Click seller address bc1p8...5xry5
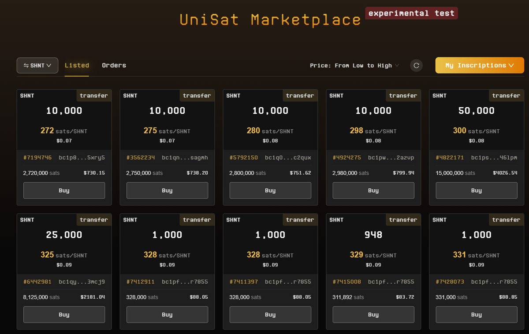The image size is (529, 334). (x=82, y=158)
